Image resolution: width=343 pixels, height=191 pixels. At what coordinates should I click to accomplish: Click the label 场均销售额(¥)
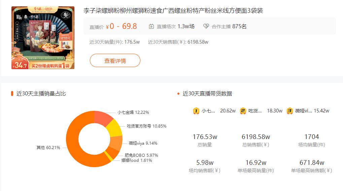tap(205, 171)
